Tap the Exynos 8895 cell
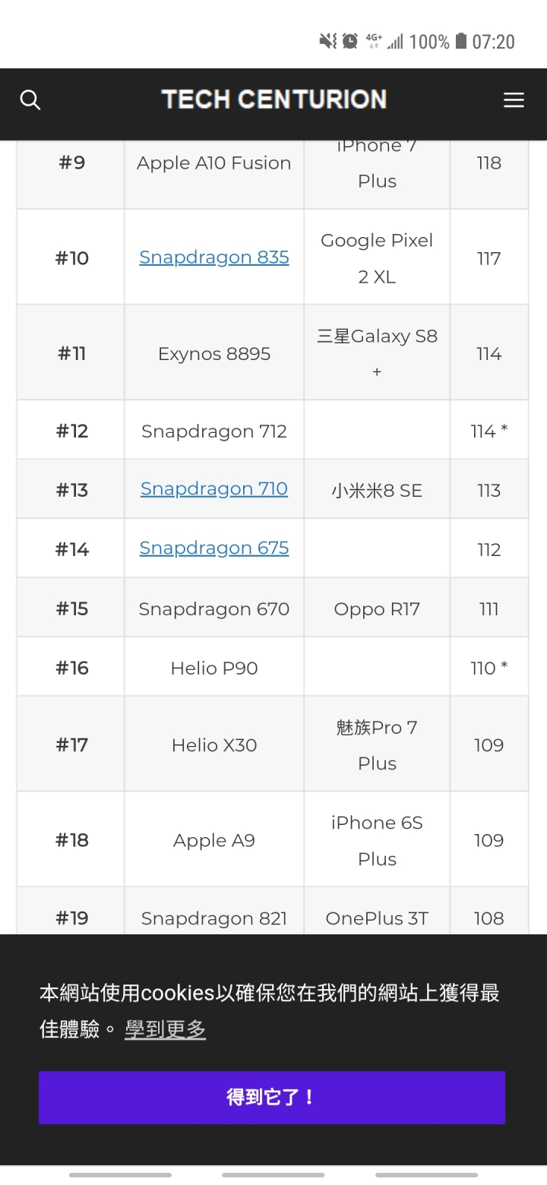Viewport: 547px width, 1185px height. [214, 352]
